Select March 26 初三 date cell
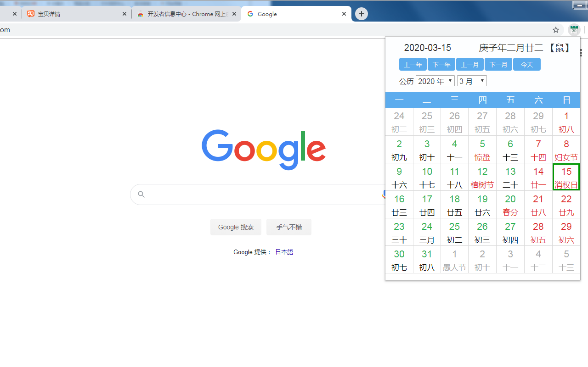Viewport: 588px width, 367px height. coord(482,232)
